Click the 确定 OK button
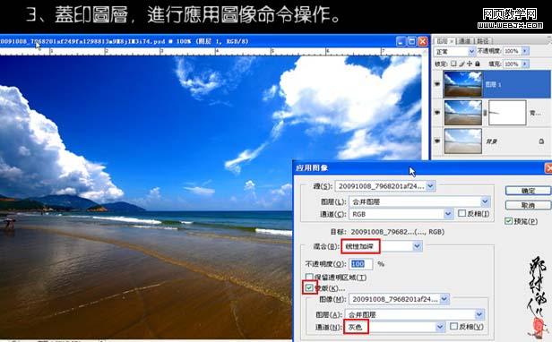The image size is (552, 342). tap(528, 191)
